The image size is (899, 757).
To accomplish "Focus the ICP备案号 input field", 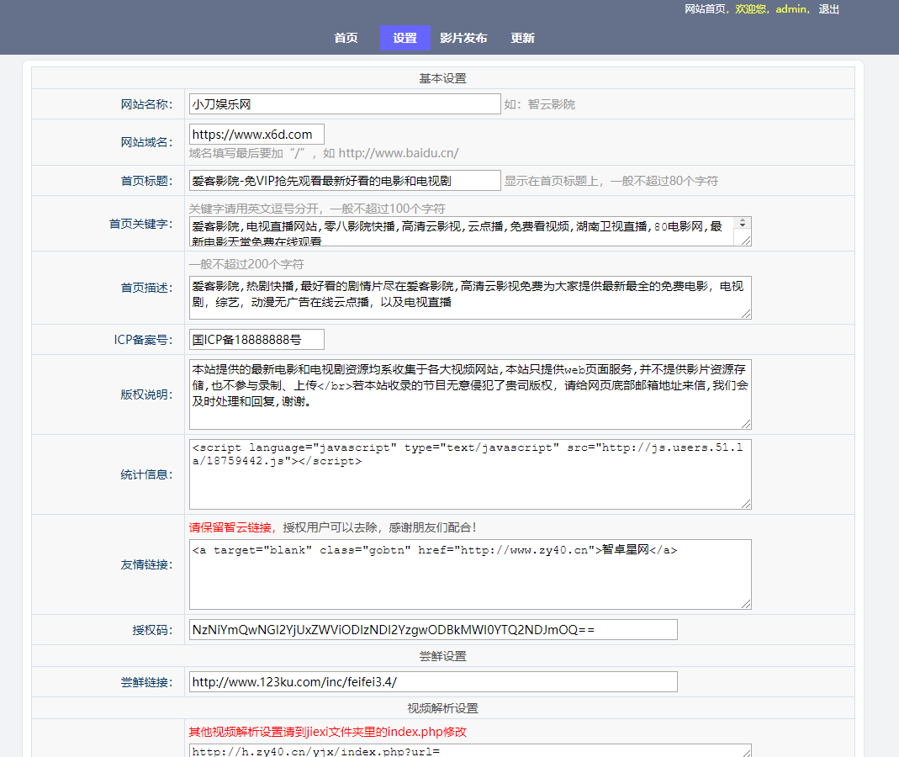I will pos(256,340).
